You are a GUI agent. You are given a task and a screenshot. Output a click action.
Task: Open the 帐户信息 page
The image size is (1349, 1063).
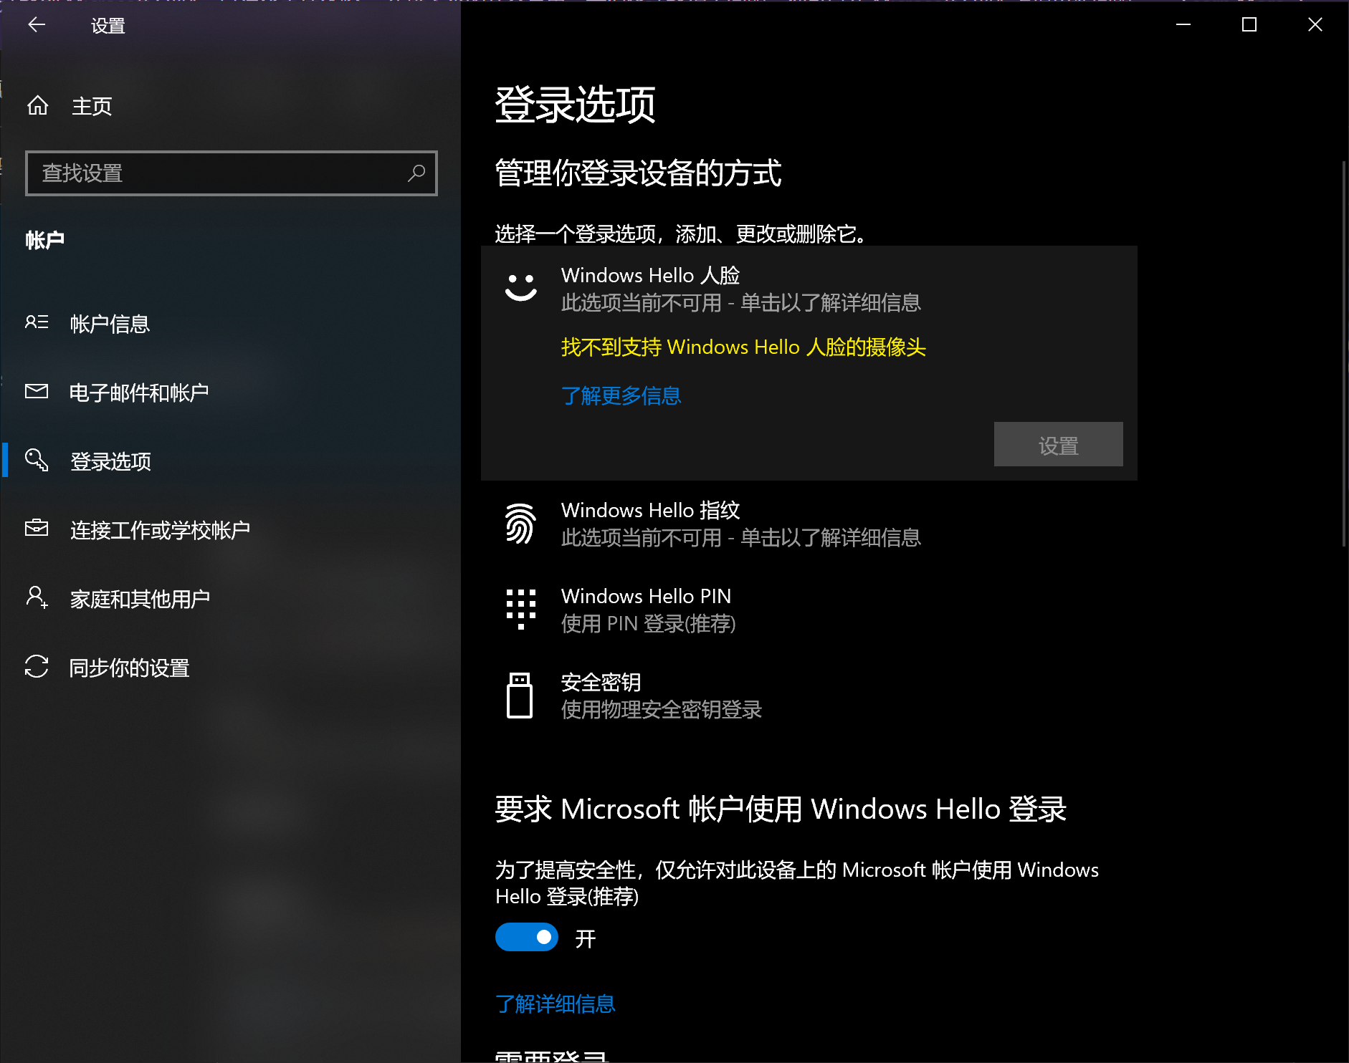point(230,324)
